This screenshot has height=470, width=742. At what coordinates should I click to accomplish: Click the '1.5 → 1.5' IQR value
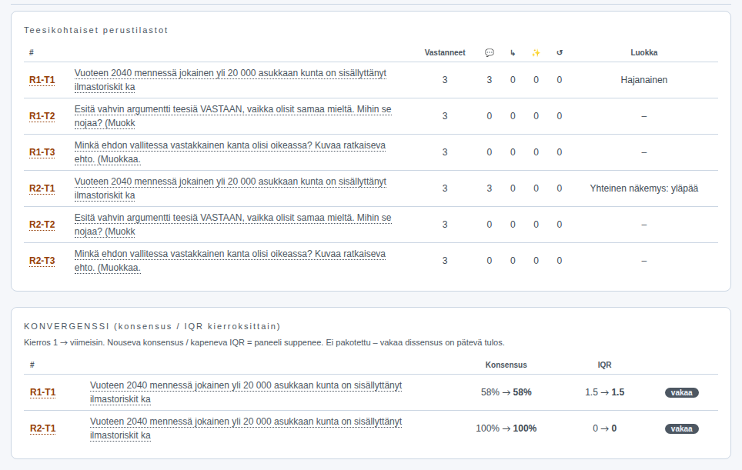point(604,392)
